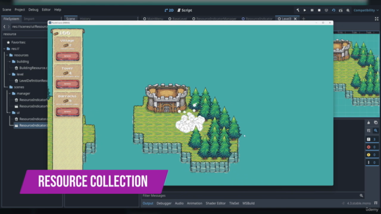The image size is (381, 214).
Task: Collapse the building folder
Action: point(10,61)
